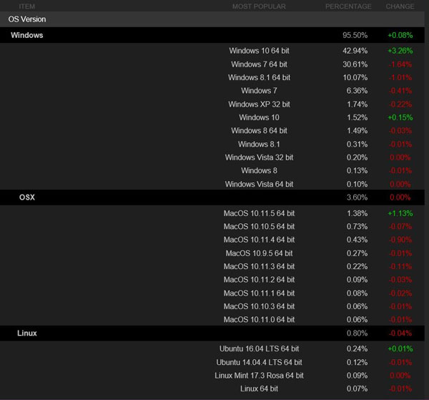This screenshot has height=400, width=429.
Task: Click the 30.61% percentage value
Action: pos(355,64)
